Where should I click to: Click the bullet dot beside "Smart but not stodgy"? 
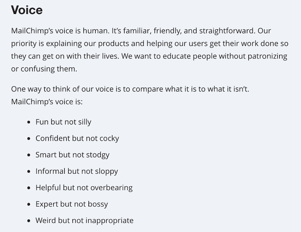(x=29, y=155)
